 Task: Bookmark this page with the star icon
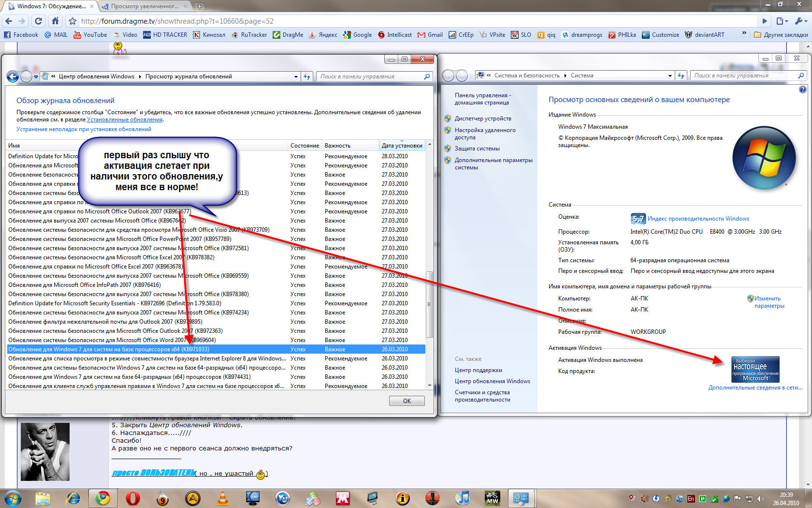coord(72,21)
